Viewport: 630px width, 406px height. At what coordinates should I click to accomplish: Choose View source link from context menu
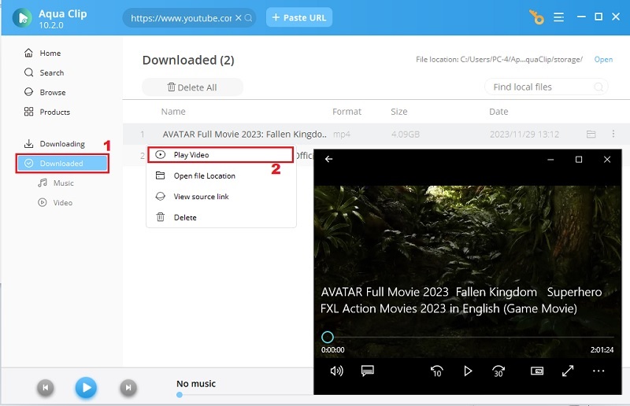coord(221,197)
